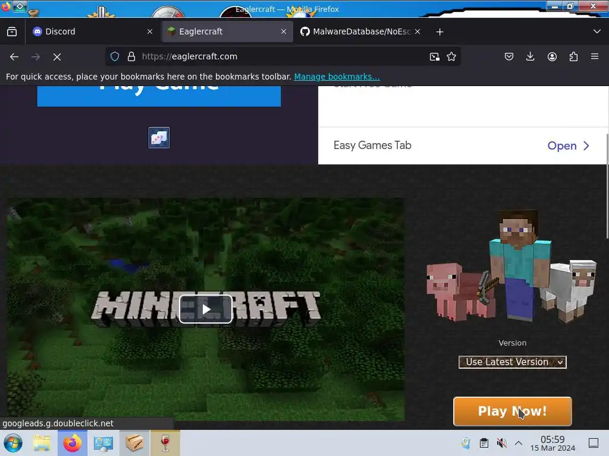Open the Downloads panel
Image resolution: width=609 pixels, height=456 pixels.
530,57
